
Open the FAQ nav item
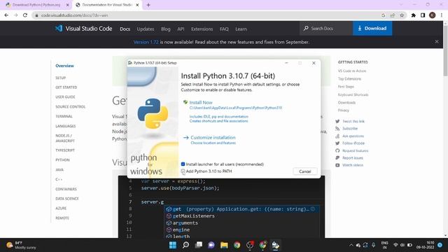(224, 29)
